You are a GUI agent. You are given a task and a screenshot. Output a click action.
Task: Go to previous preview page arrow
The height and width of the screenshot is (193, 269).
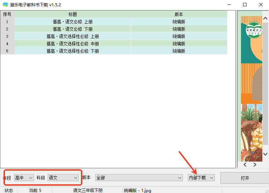click(245, 165)
